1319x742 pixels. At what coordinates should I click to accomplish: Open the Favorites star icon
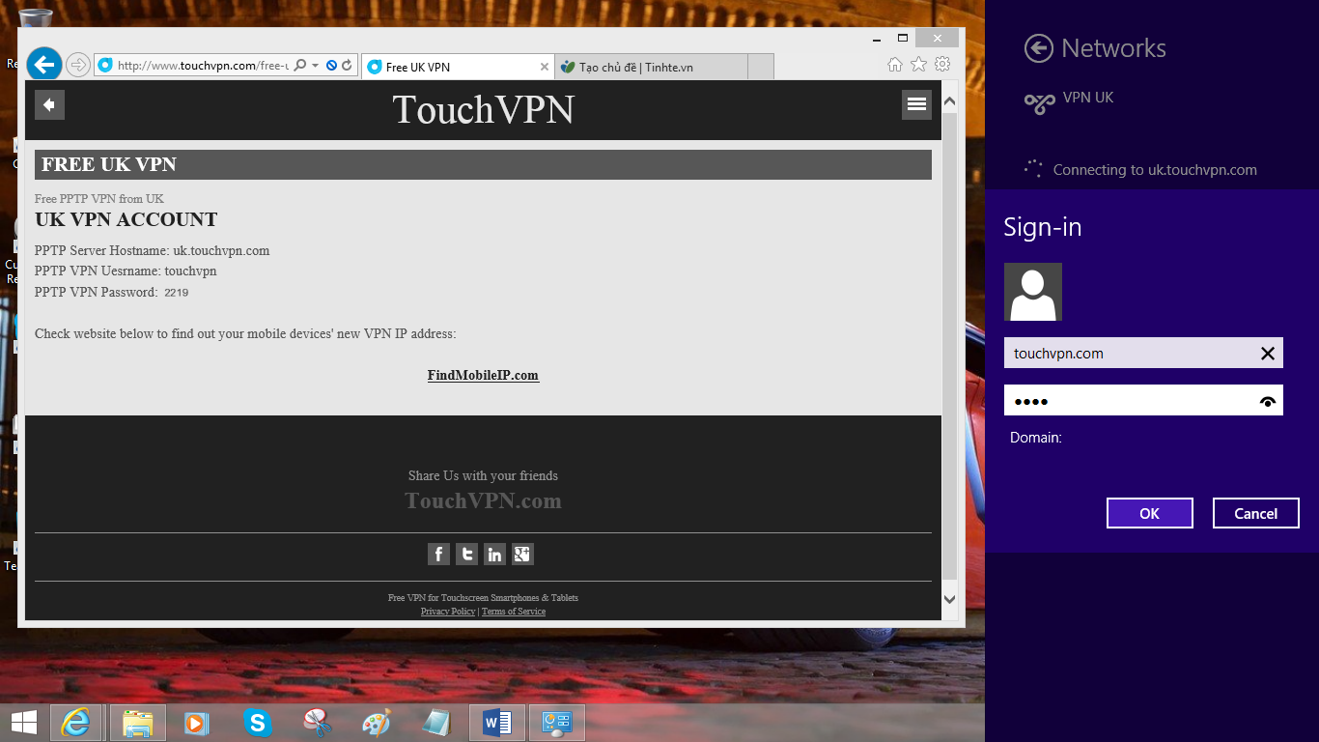click(918, 64)
